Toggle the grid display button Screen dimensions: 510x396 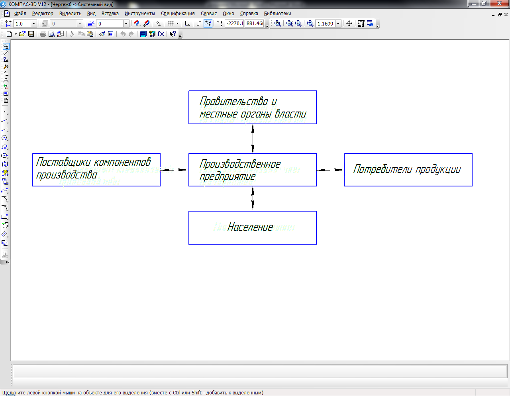(171, 24)
